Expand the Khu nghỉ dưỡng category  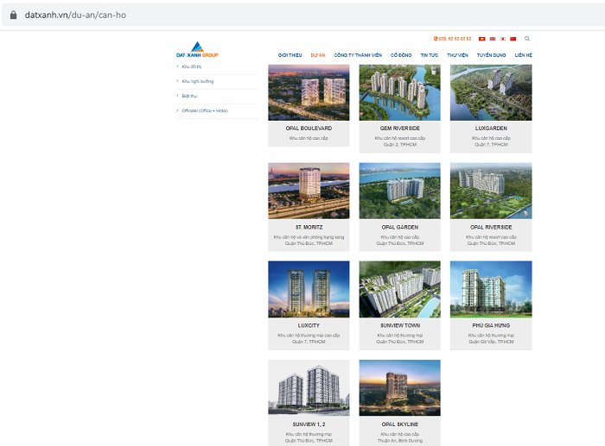point(197,81)
